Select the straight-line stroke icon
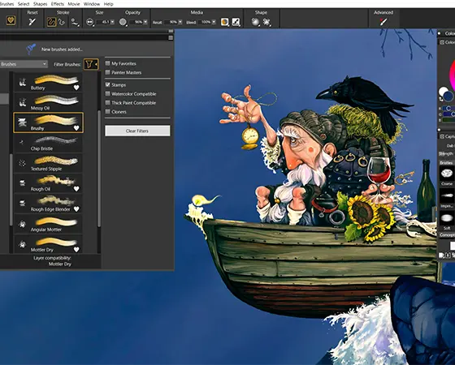 coord(61,22)
